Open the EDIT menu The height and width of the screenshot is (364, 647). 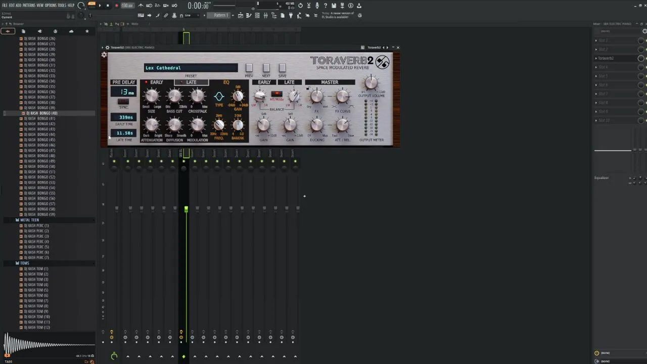coord(12,5)
